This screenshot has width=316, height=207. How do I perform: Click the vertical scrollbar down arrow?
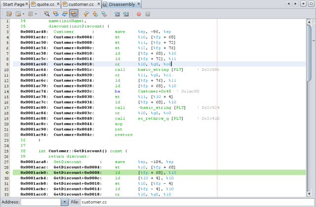[x=309, y=194]
